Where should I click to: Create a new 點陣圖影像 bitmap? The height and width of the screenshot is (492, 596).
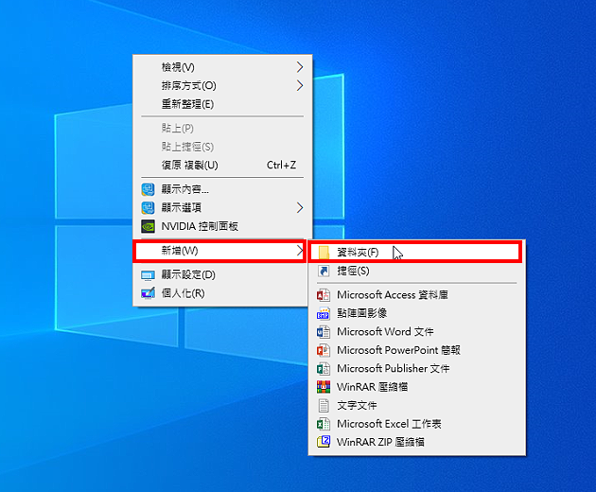417,313
